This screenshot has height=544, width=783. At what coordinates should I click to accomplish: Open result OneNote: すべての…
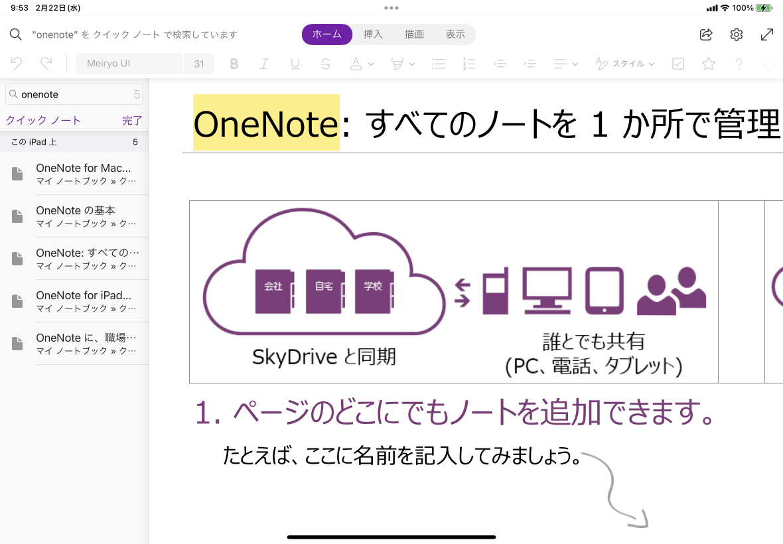74,259
